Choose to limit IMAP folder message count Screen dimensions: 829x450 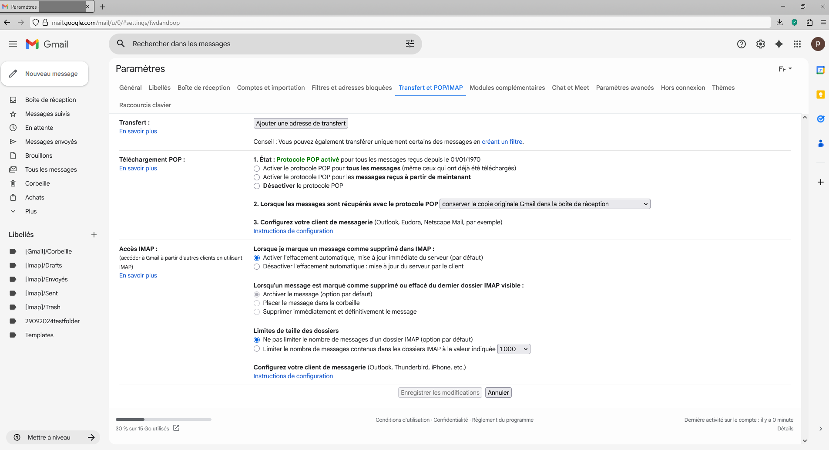[x=257, y=349]
